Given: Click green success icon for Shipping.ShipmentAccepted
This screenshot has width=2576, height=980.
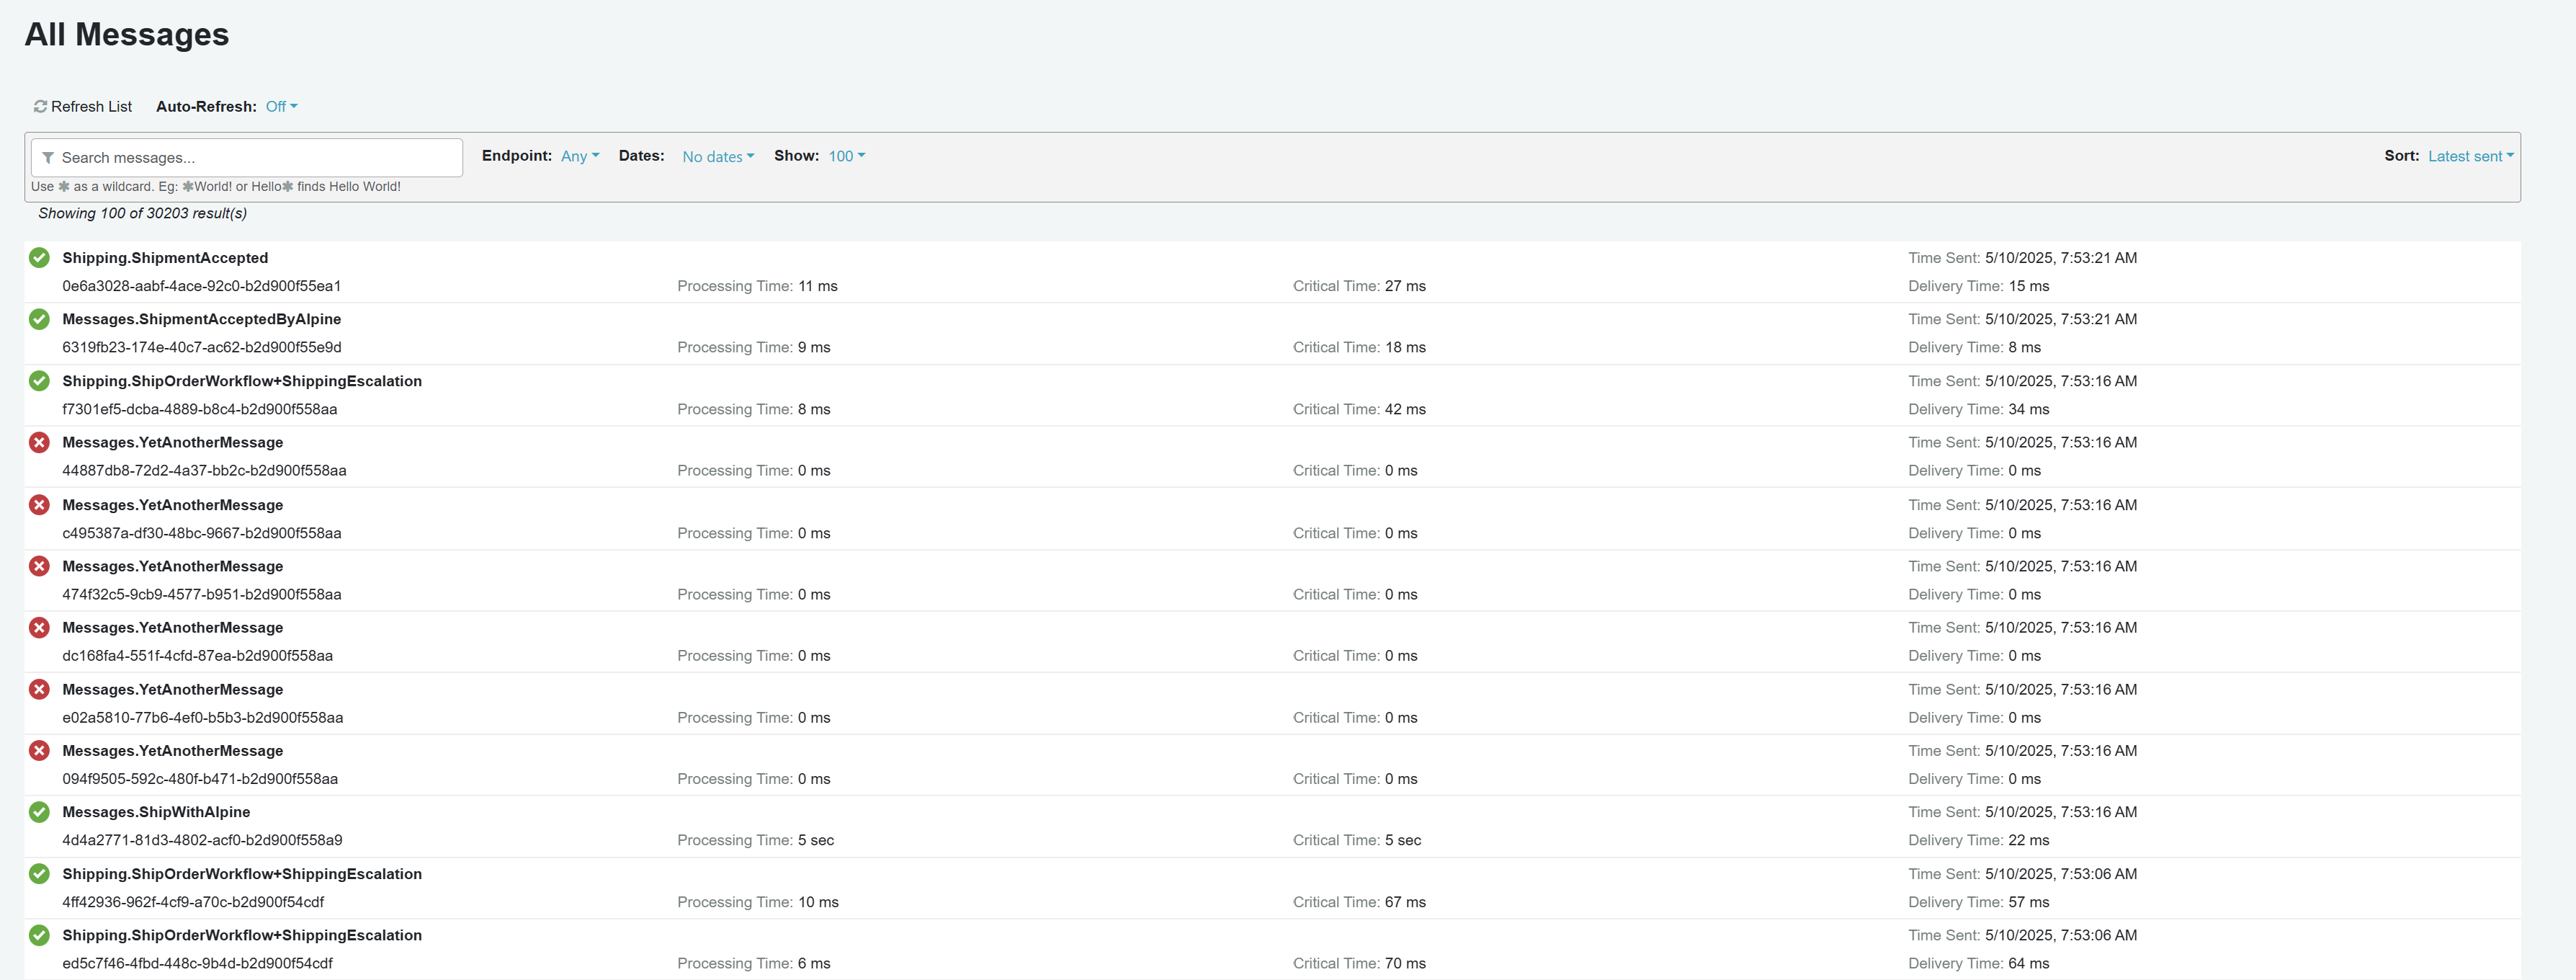Looking at the screenshot, I should [x=39, y=258].
